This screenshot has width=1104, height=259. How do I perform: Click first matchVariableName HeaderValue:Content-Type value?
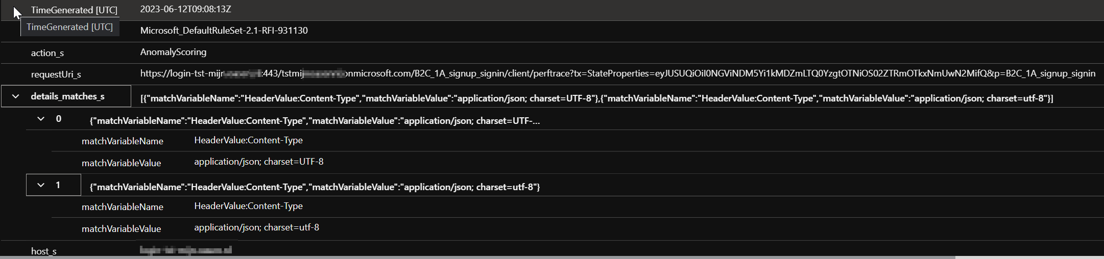248,140
